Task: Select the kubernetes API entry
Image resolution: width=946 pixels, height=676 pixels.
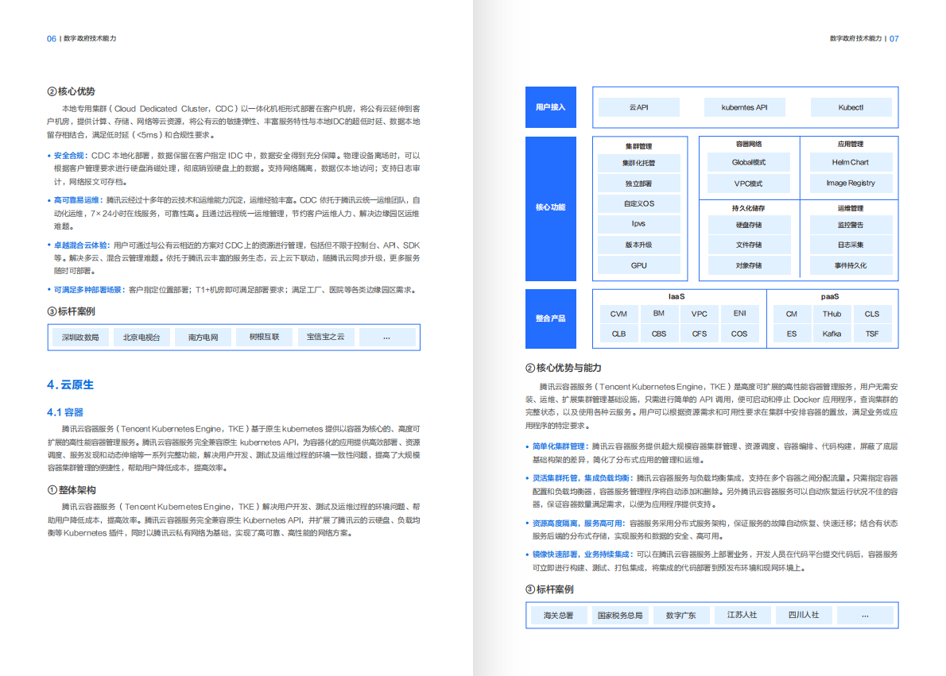Action: coord(744,107)
